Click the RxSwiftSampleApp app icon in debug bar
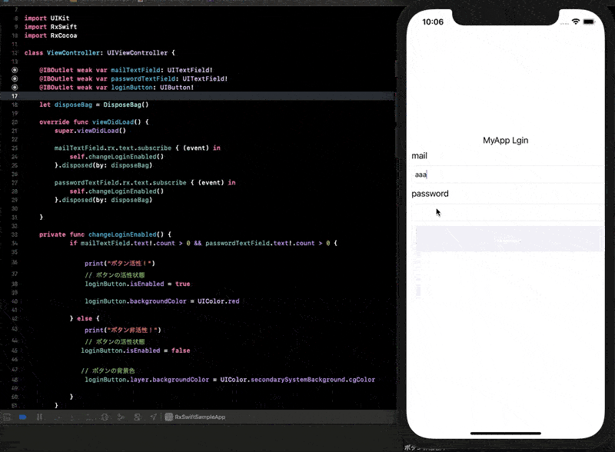Image resolution: width=615 pixels, height=452 pixels. point(168,417)
